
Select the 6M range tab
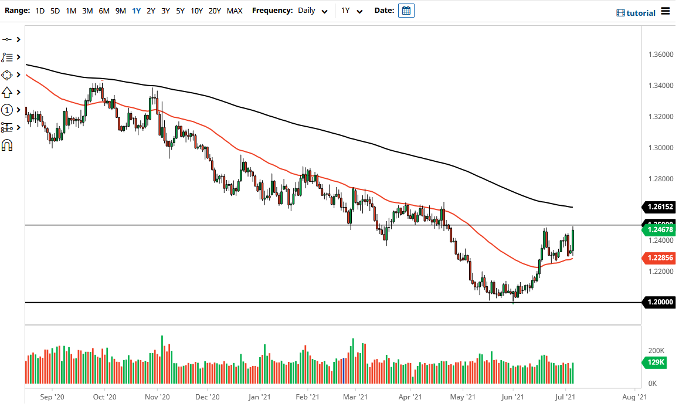click(104, 11)
